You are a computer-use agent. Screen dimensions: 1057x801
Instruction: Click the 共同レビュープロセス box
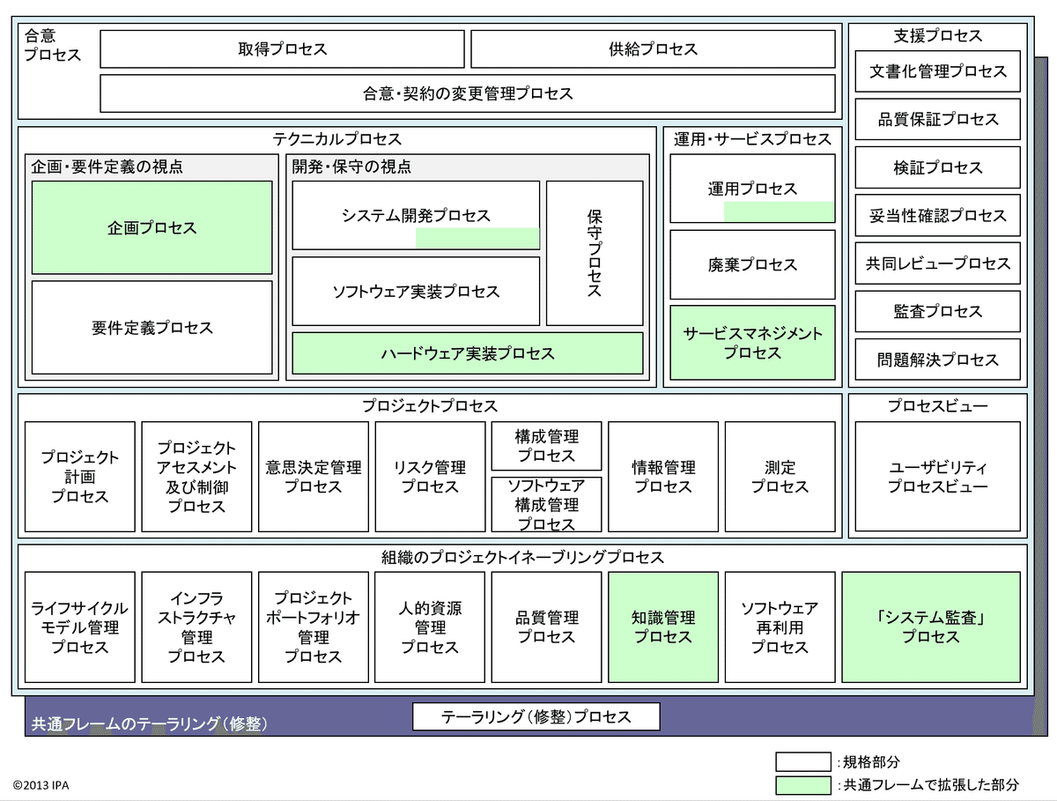pos(937,263)
